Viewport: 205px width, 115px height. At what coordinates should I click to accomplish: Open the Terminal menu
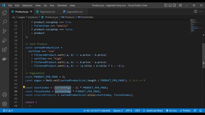(x=62, y=5)
